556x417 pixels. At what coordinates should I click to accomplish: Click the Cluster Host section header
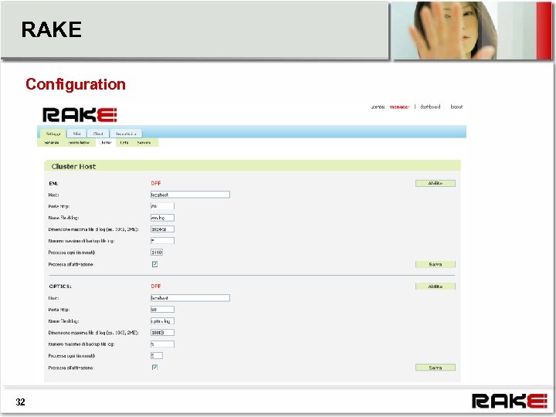252,166
